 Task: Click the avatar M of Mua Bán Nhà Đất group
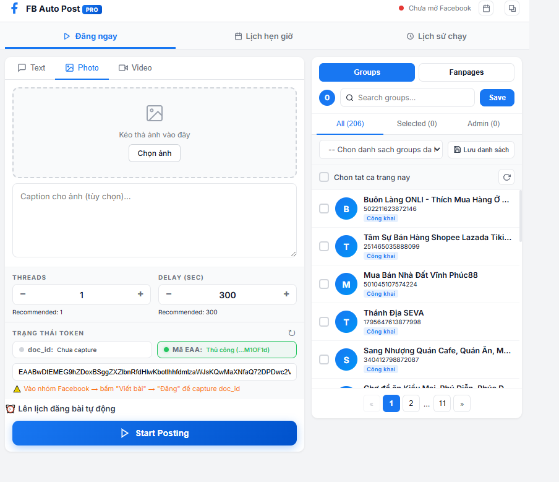346,285
